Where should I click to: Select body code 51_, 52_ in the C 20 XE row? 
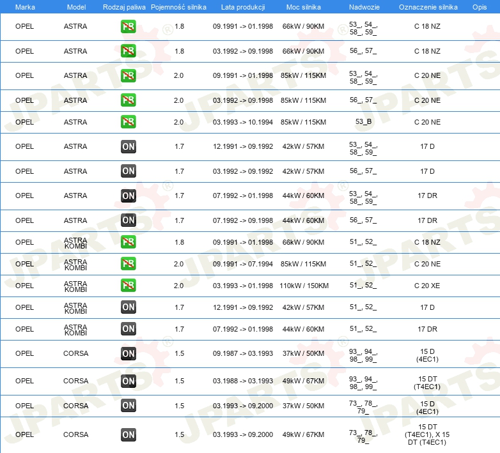pyautogui.click(x=363, y=286)
